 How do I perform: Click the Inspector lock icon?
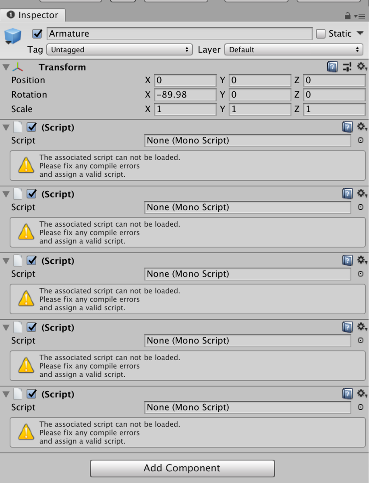point(347,16)
